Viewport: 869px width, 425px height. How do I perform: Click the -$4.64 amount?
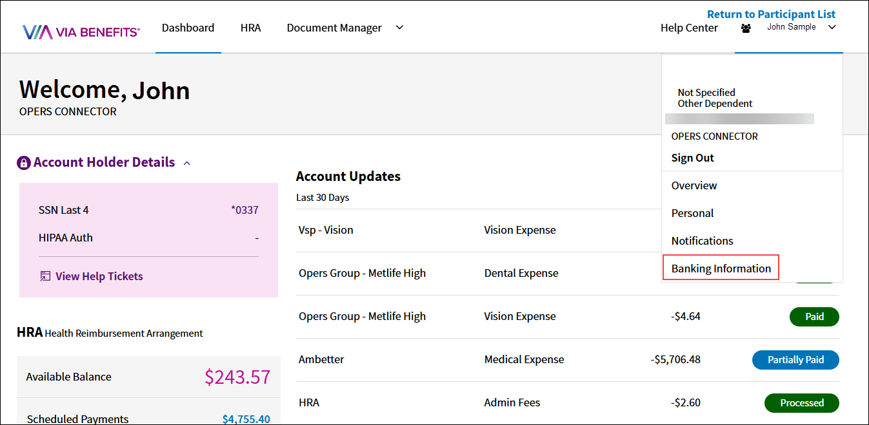685,316
